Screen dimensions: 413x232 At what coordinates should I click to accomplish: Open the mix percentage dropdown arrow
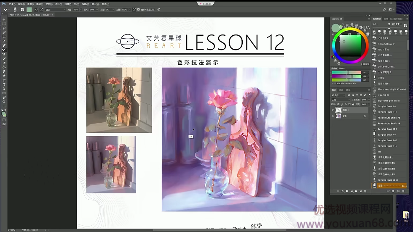(x=113, y=10)
